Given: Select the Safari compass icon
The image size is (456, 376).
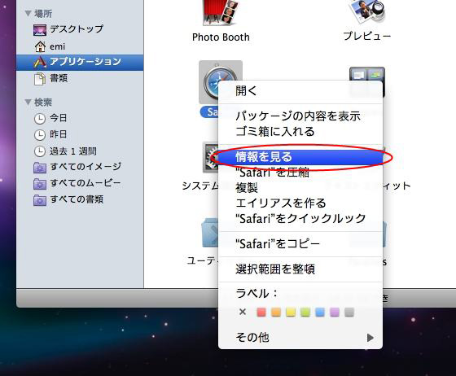Looking at the screenshot, I should click(x=219, y=82).
